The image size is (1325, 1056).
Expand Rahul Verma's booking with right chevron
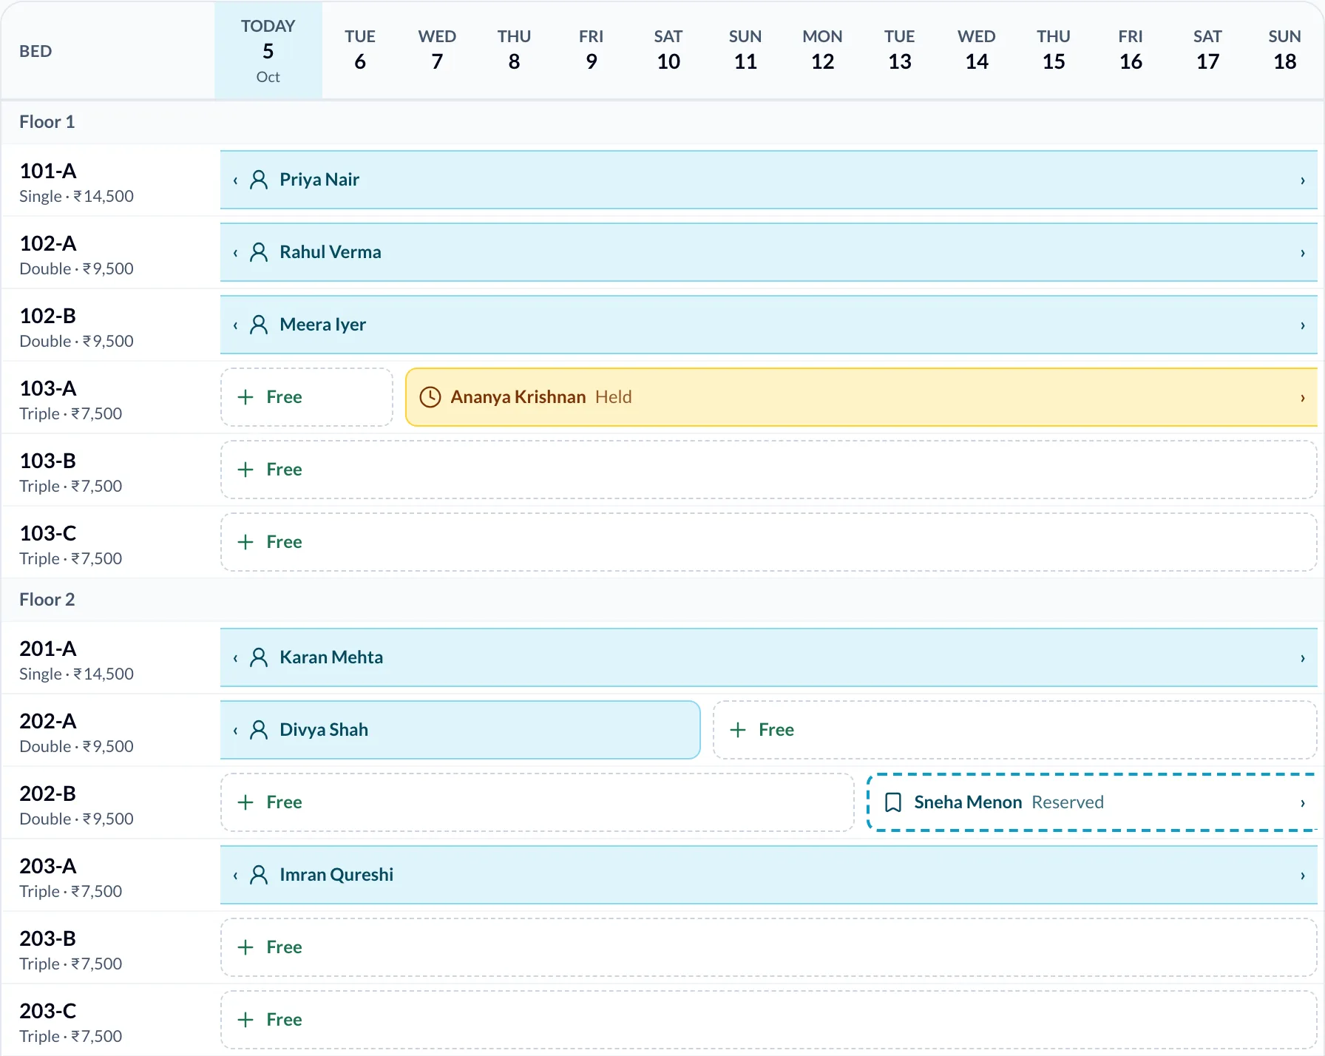[x=1303, y=253]
